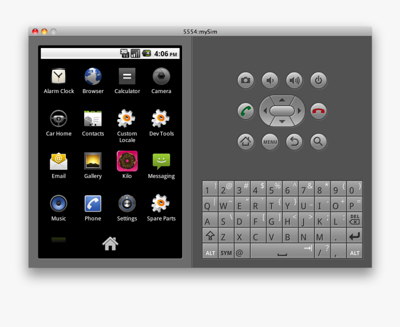Click the volume up hardware button
Image resolution: width=400 pixels, height=327 pixels.
pos(294,80)
